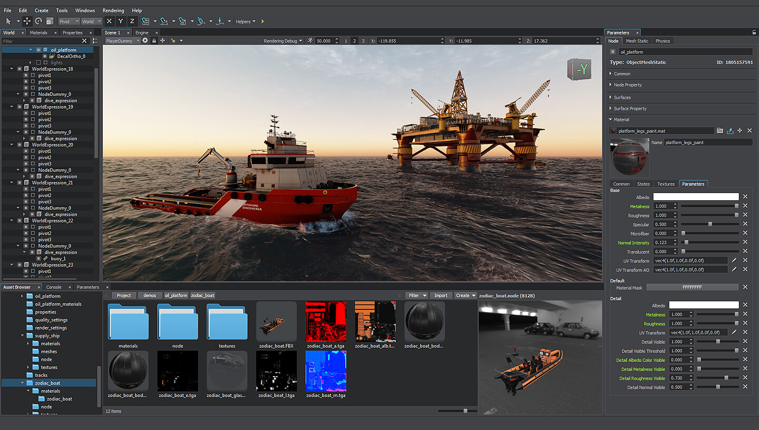
Task: Select the Move (translate) manipulator tool
Action: [x=27, y=21]
